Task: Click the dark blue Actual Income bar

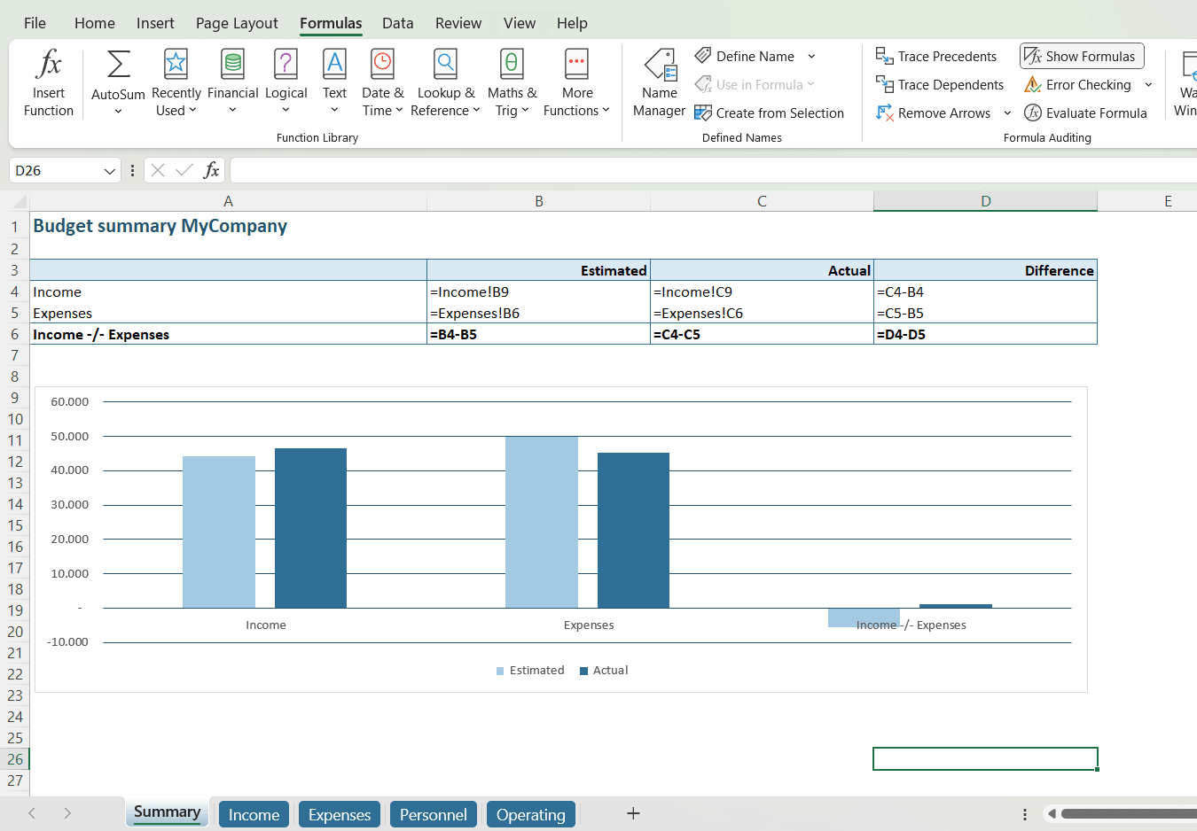Action: tap(310, 527)
